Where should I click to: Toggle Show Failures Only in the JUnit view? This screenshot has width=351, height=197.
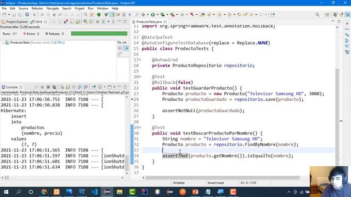[x=66, y=22]
